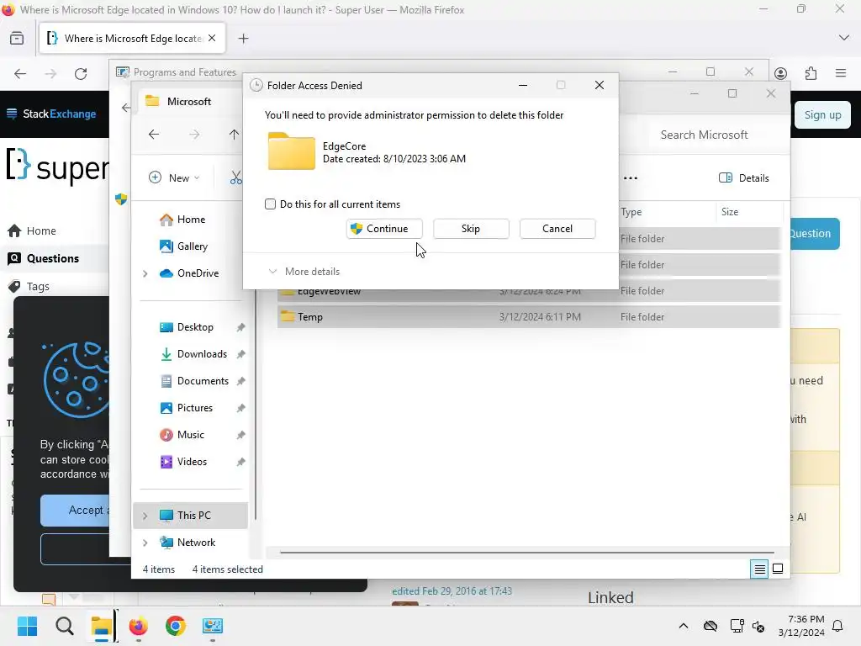Click the Skip button
This screenshot has width=861, height=646.
471,229
